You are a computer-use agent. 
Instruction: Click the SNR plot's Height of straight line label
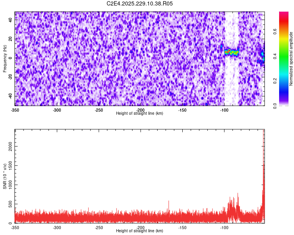pos(140,231)
